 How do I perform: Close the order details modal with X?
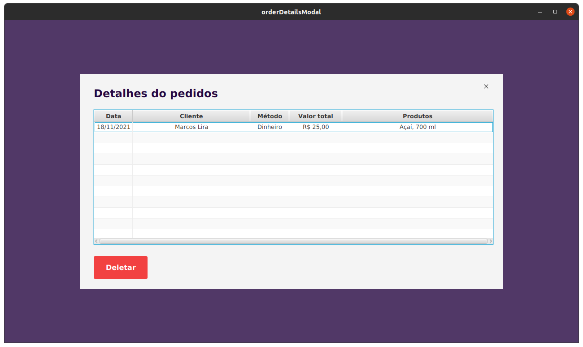tap(486, 86)
